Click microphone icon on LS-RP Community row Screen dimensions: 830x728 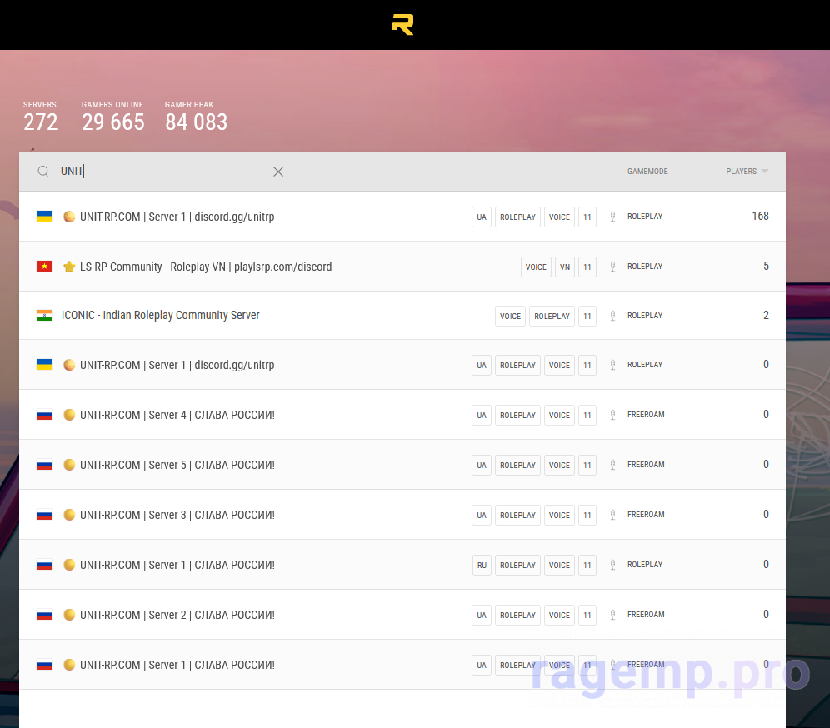[x=612, y=267]
